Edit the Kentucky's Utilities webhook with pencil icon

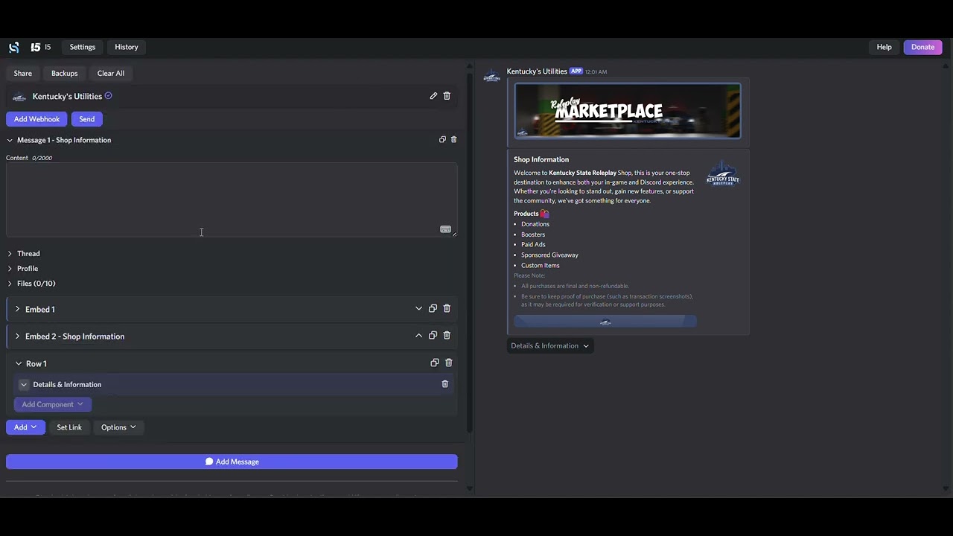(433, 96)
